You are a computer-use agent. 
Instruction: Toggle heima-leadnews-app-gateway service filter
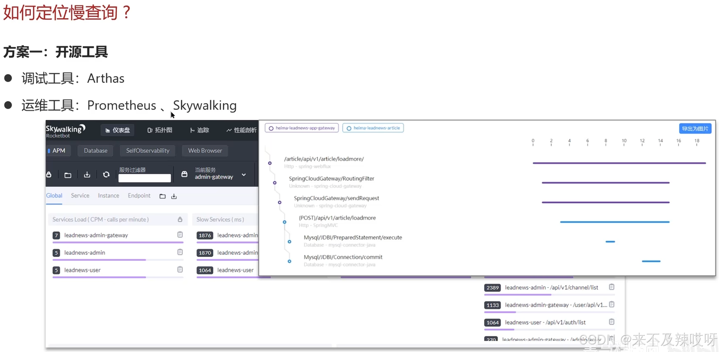click(x=301, y=128)
